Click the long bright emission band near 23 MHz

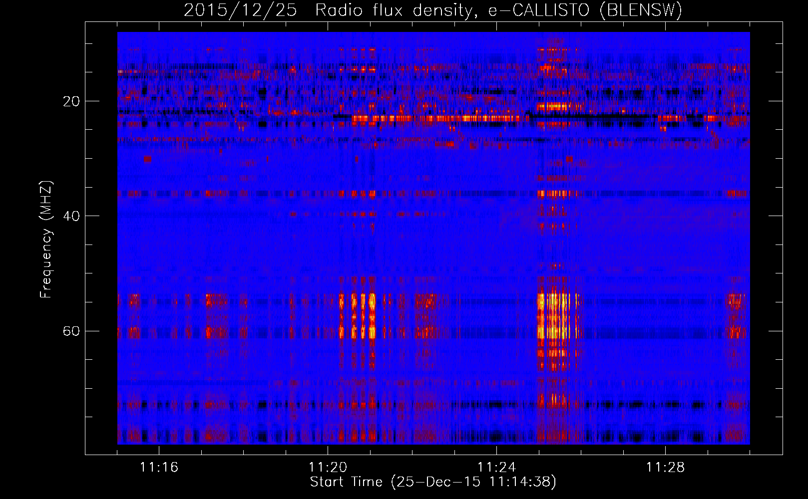click(439, 119)
